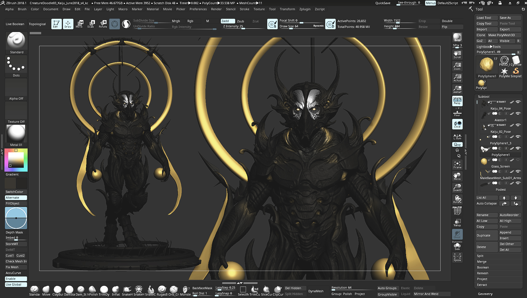Expand the Remesh section
Screen dimensions: 527x298
[482, 273]
